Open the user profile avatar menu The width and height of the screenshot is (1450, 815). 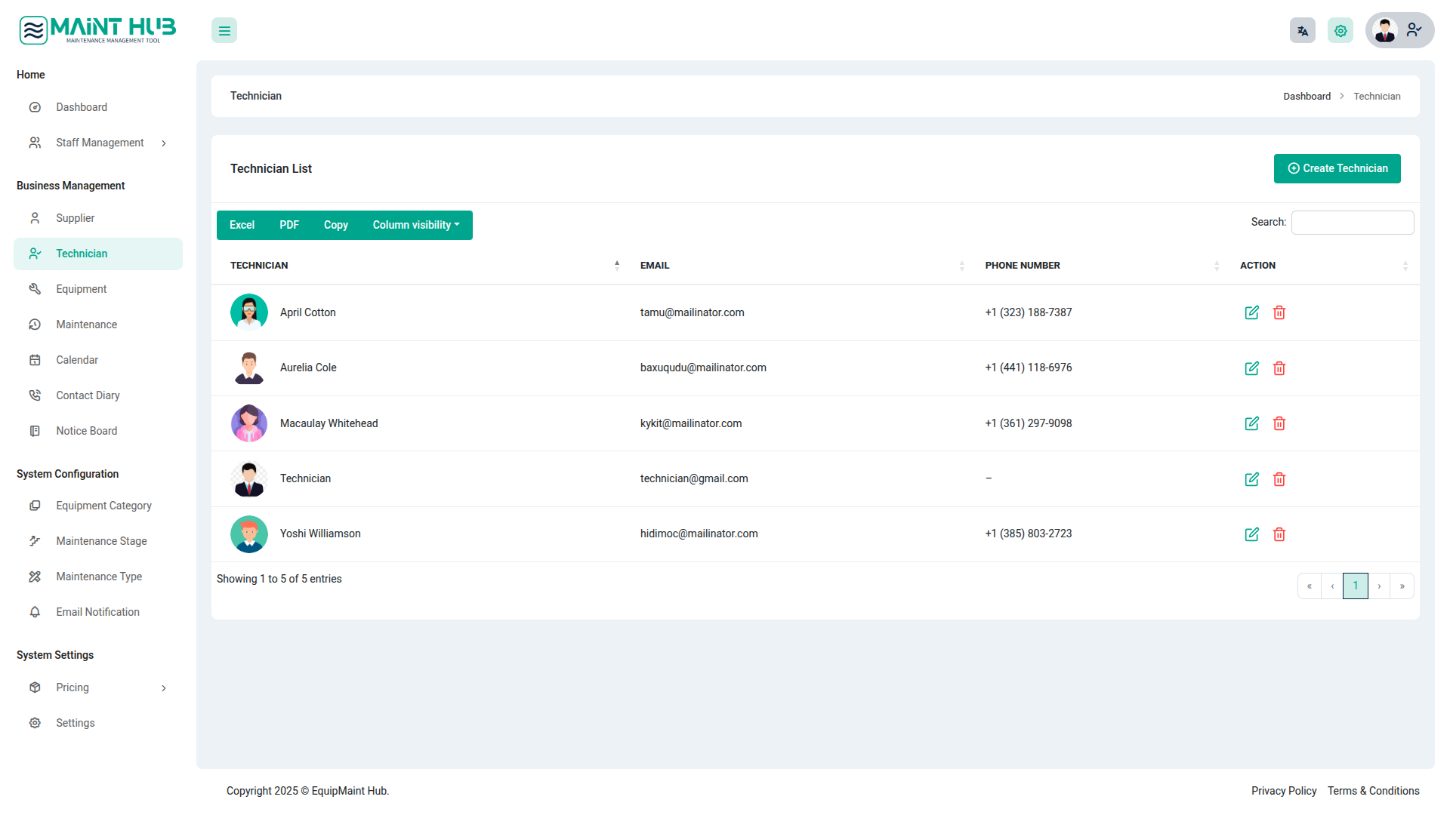point(1399,31)
